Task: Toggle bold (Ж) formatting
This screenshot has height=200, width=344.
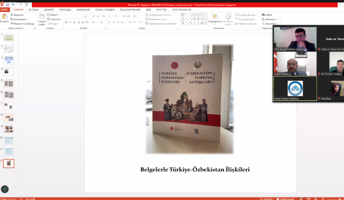Action: point(66,22)
